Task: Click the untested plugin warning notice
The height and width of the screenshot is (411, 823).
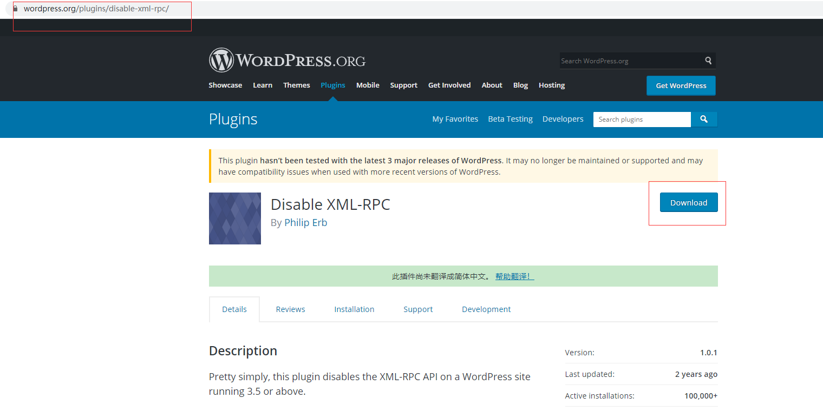Action: click(463, 166)
